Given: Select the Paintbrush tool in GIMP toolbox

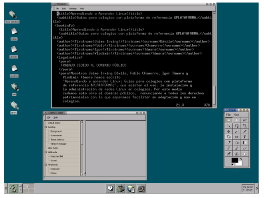Looking at the screenshot, I should (236, 148).
